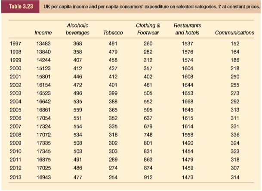Screen dimensions: 262x191
Task: Click restaurants value 1473 for 2013
Action: (187, 178)
